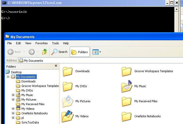The width and height of the screenshot is (183, 124).
Task: Expand OneNote Notebooks tree node
Action: coord(13,113)
